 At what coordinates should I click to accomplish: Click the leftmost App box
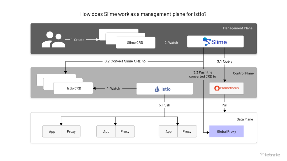coord(52,131)
